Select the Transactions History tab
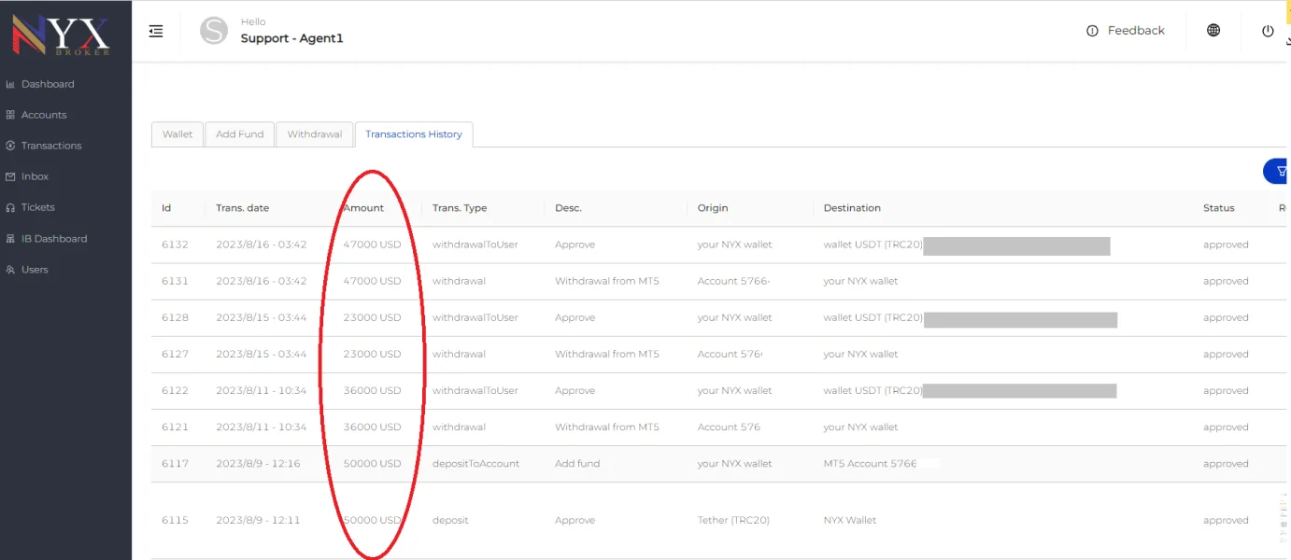1291x560 pixels. [x=414, y=134]
